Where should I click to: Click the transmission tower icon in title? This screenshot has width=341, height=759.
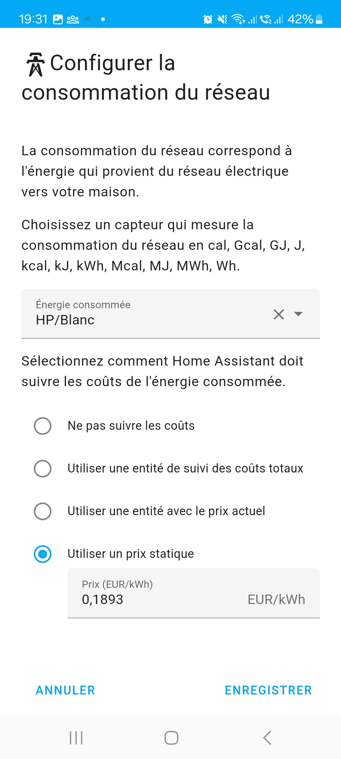35,65
